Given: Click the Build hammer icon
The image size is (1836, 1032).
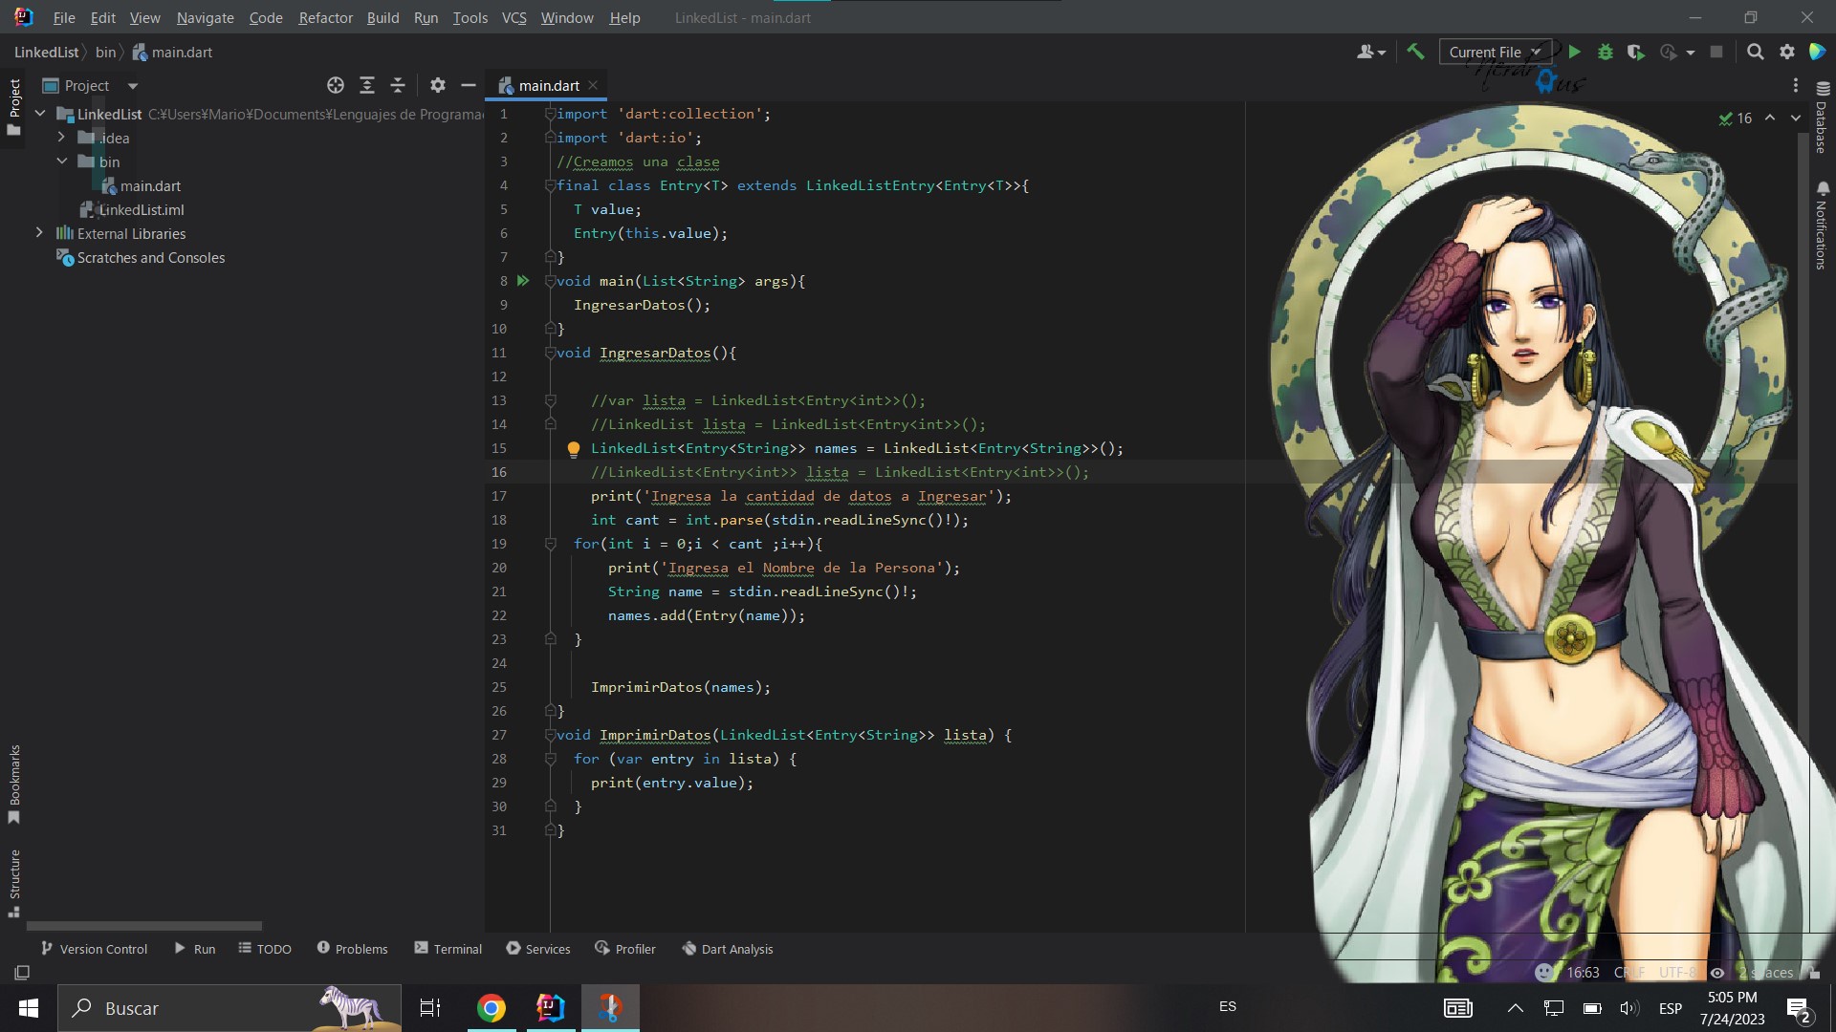Looking at the screenshot, I should [x=1415, y=53].
